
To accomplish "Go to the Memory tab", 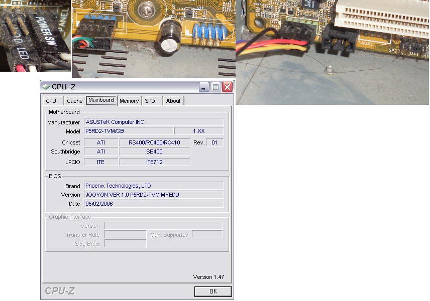I will tap(129, 101).
